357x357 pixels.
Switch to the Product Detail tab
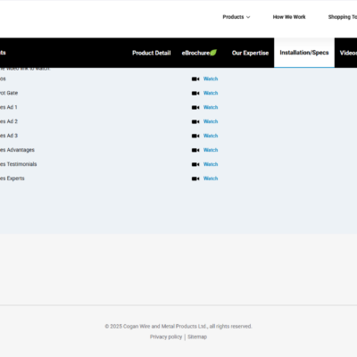tap(152, 53)
